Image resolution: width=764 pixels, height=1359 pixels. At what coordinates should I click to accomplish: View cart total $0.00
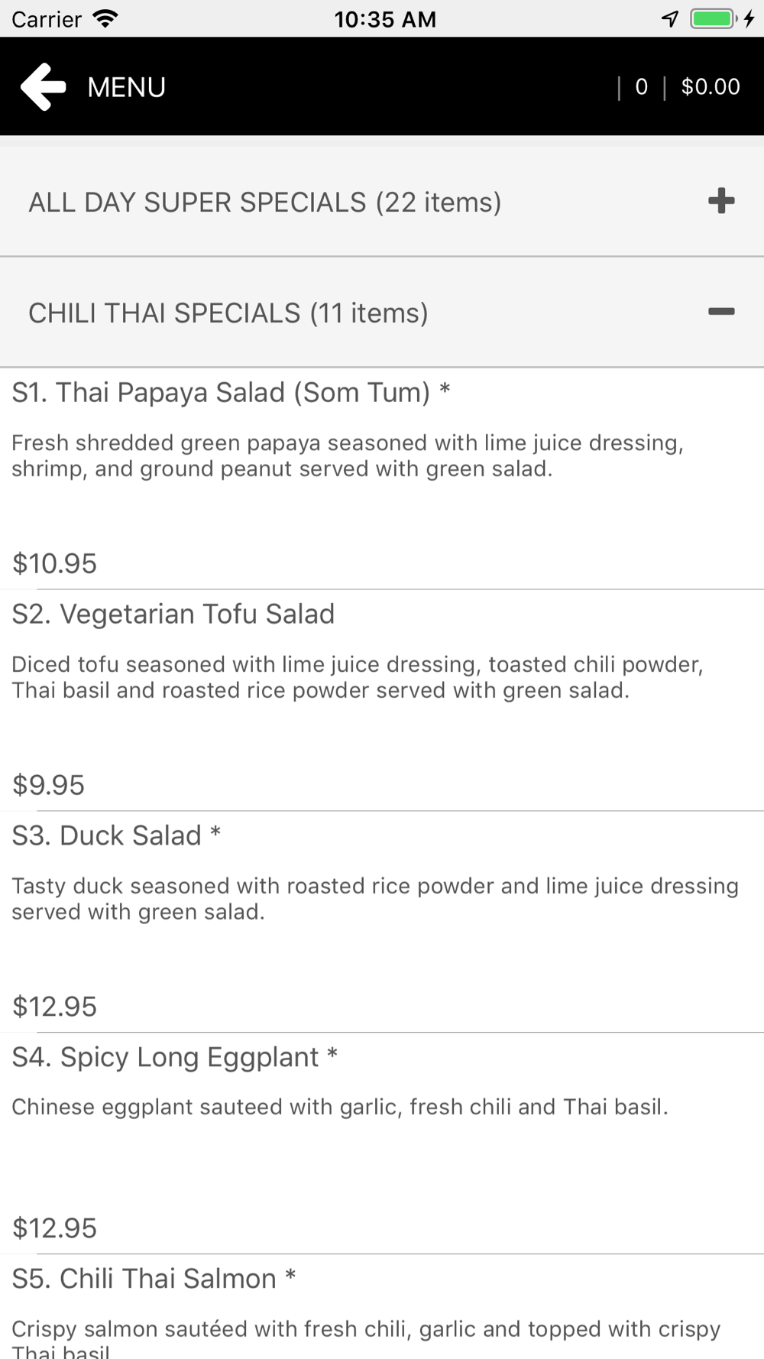710,87
